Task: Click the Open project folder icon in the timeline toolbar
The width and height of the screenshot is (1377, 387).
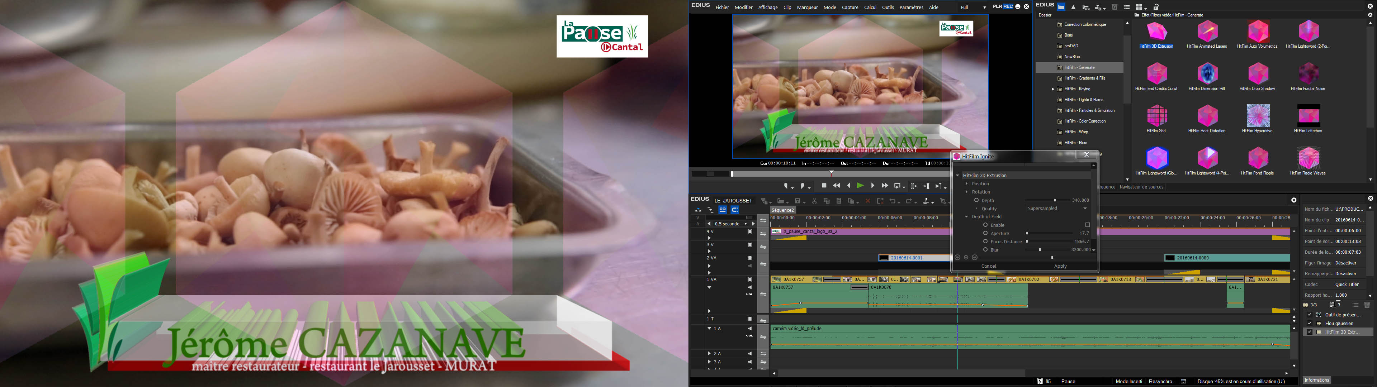Action: click(780, 201)
